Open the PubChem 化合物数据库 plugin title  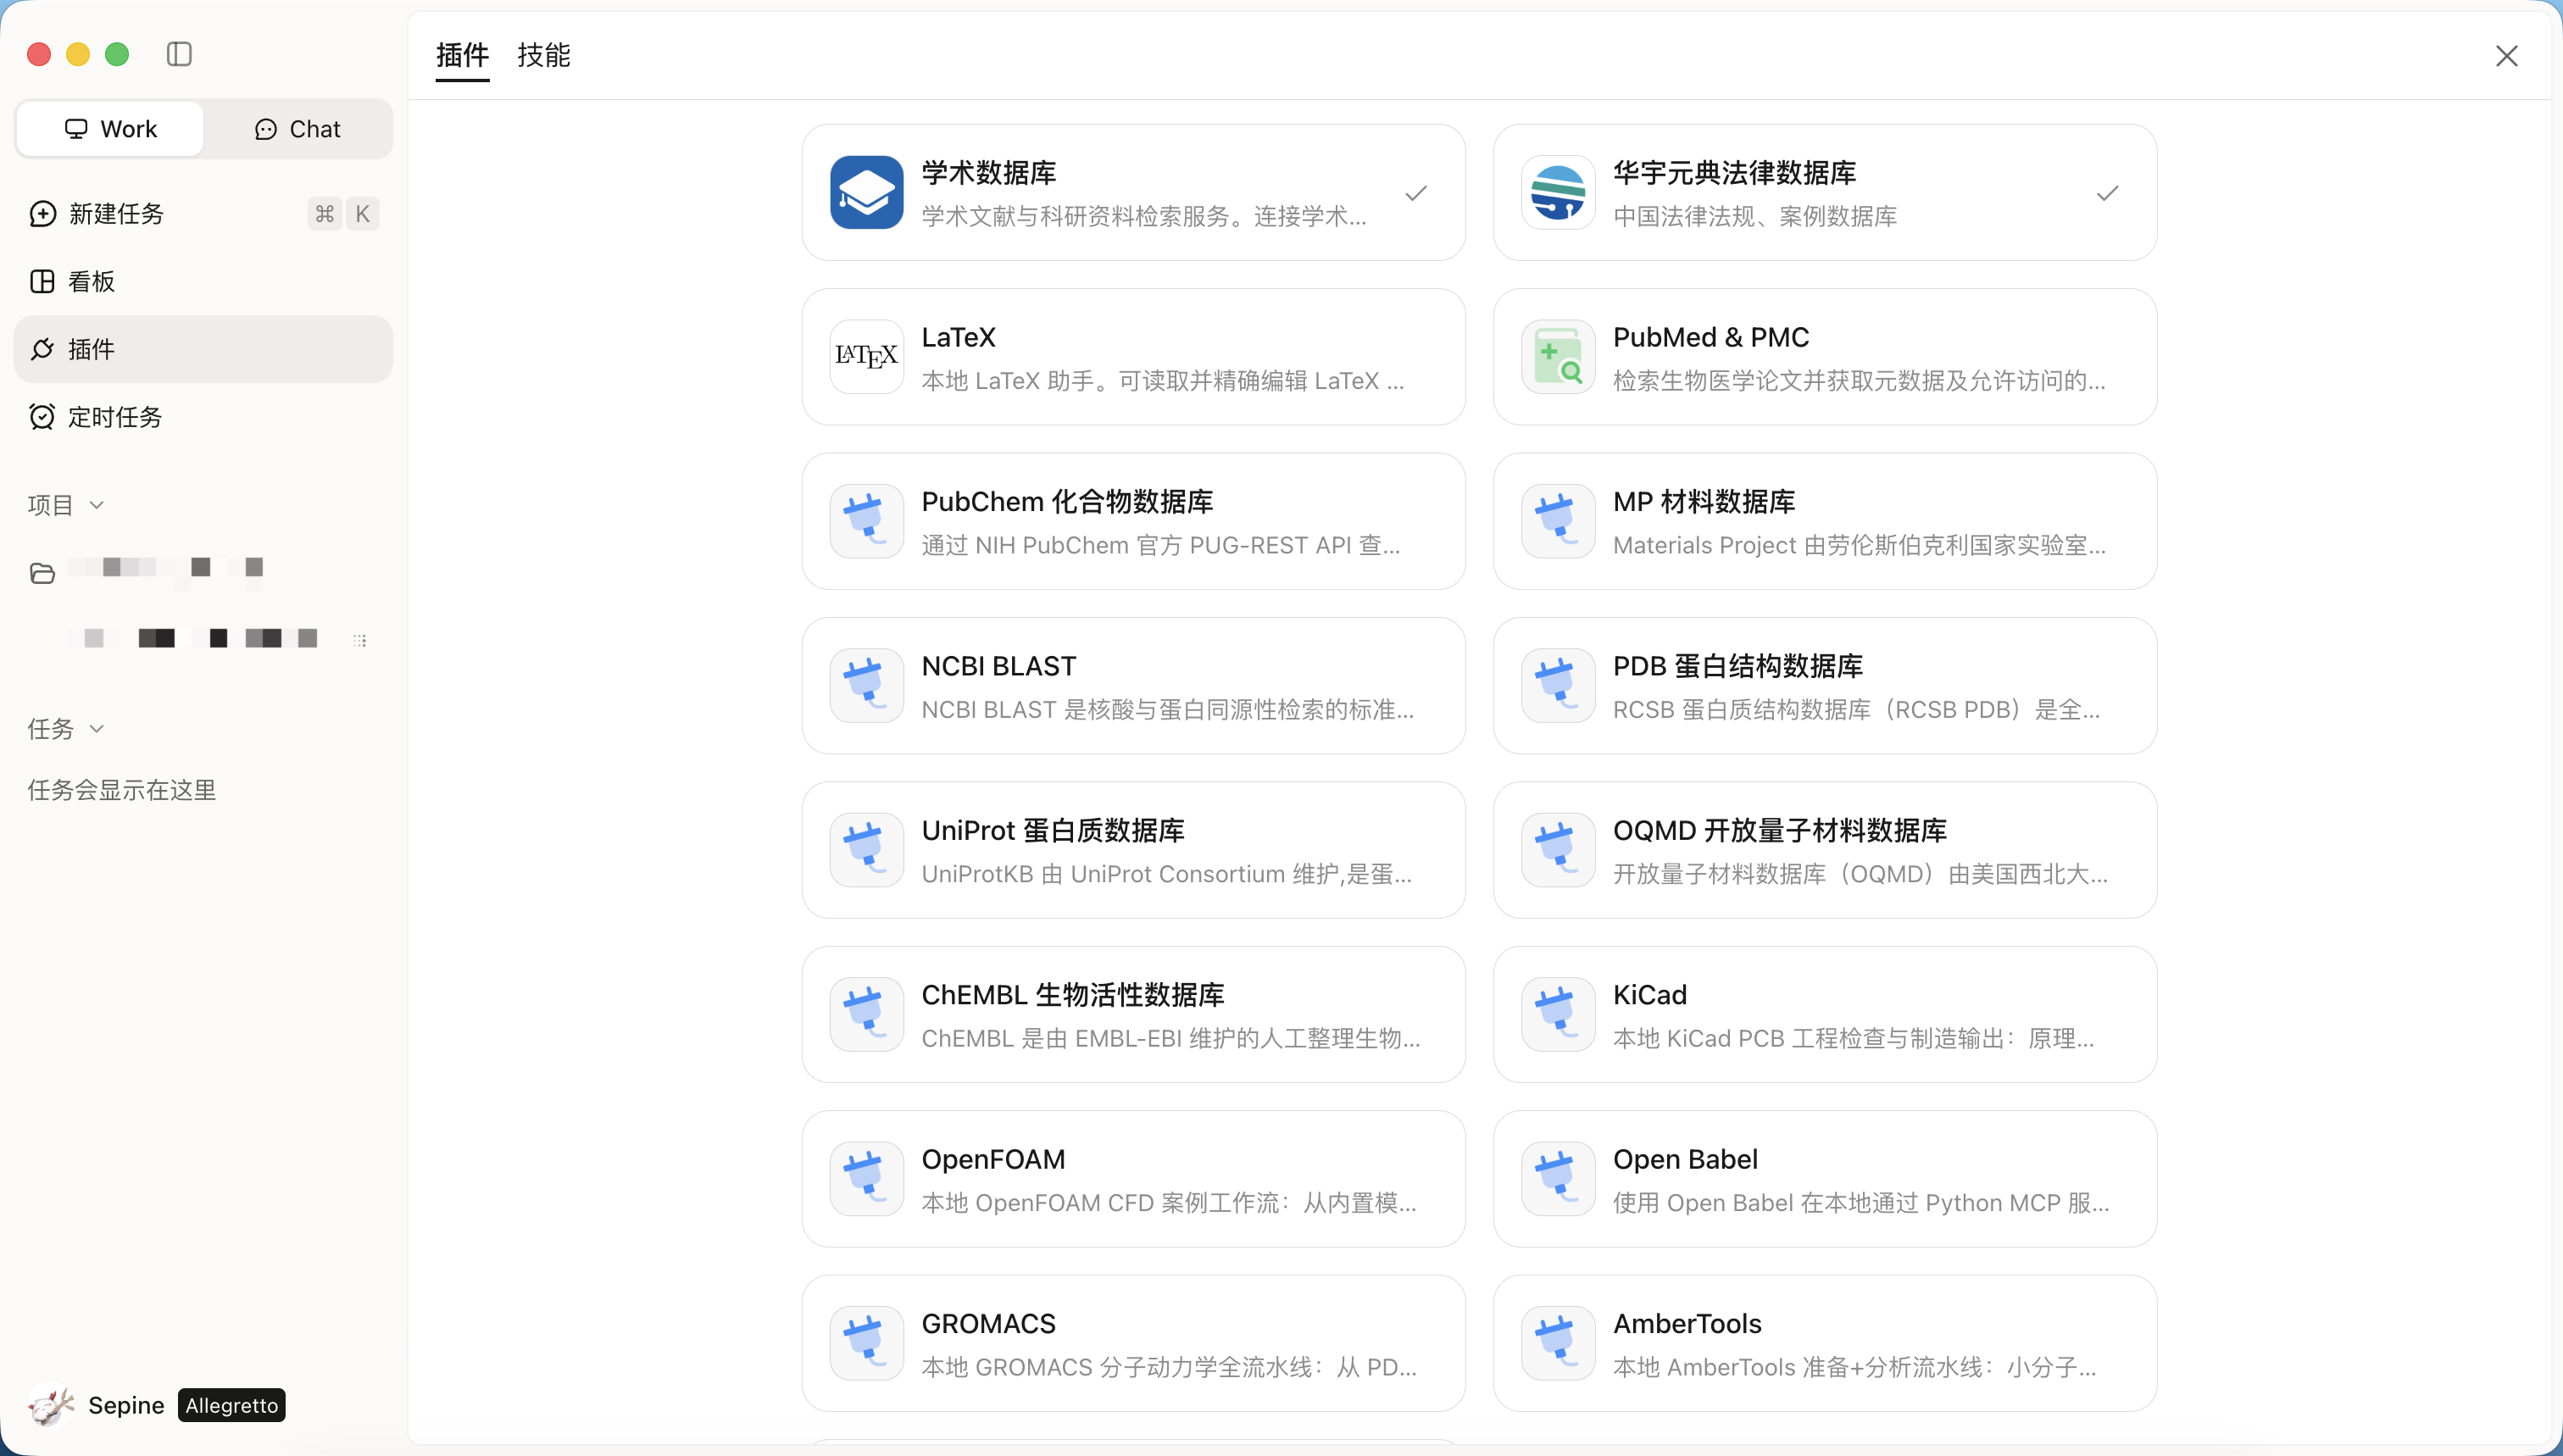coord(1067,502)
